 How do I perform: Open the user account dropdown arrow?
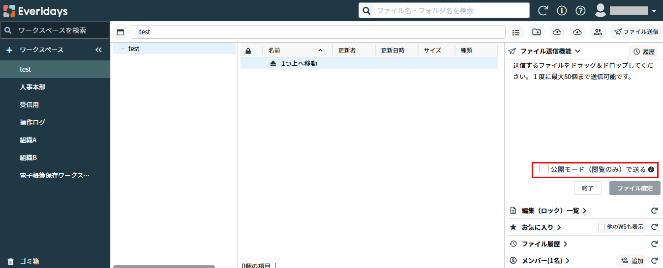654,11
